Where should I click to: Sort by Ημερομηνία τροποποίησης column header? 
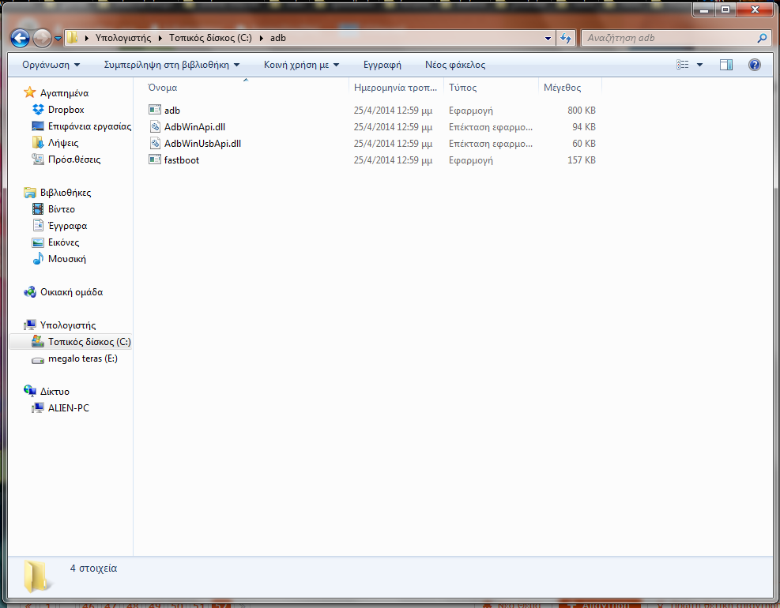[x=396, y=88]
